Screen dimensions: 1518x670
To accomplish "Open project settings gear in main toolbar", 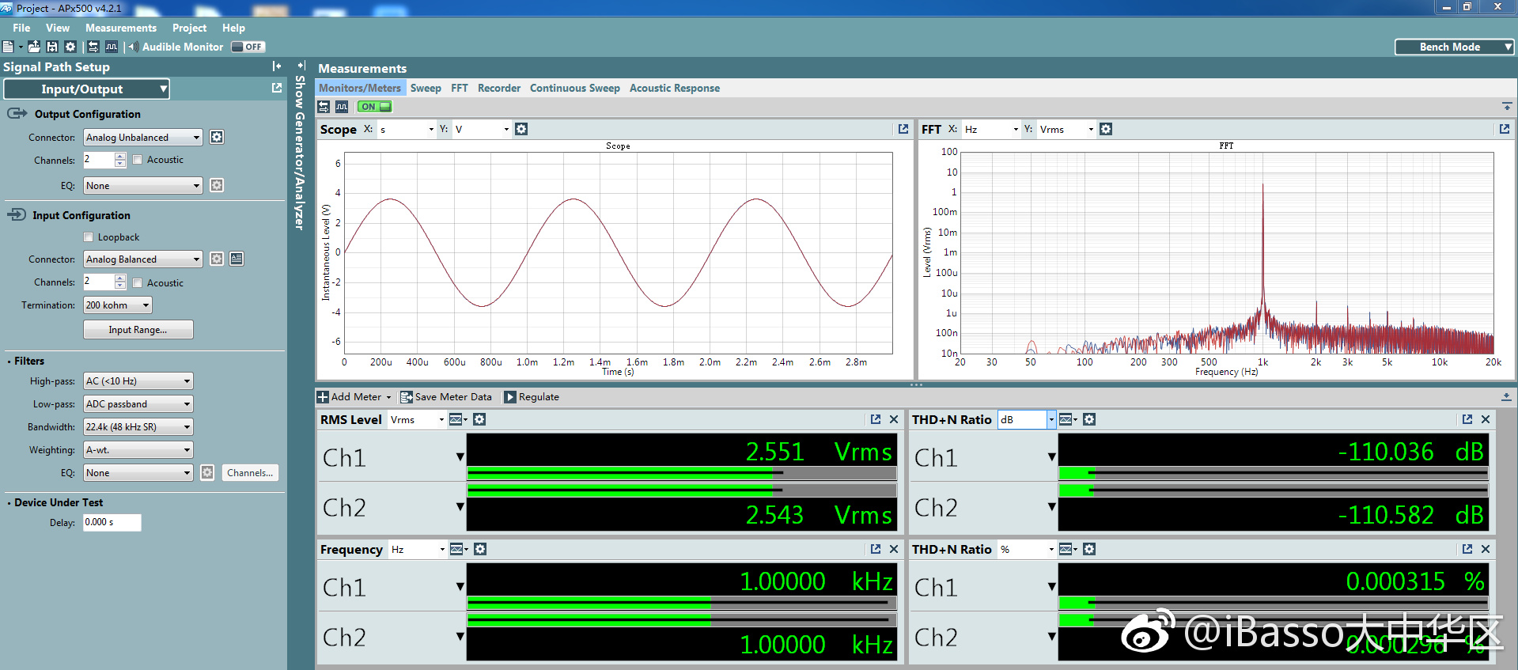I will (70, 47).
